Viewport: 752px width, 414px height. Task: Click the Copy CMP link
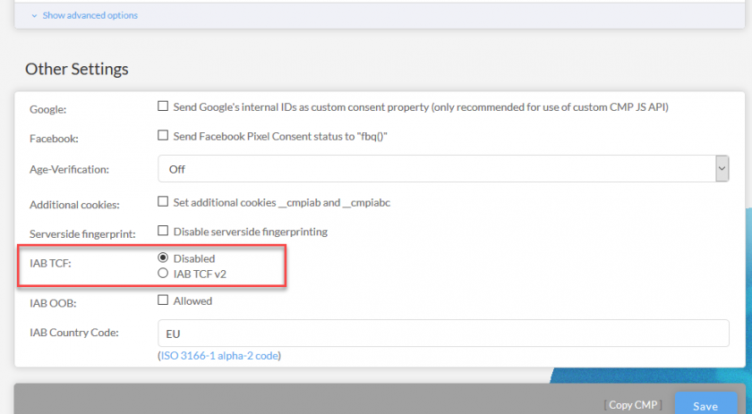click(633, 405)
